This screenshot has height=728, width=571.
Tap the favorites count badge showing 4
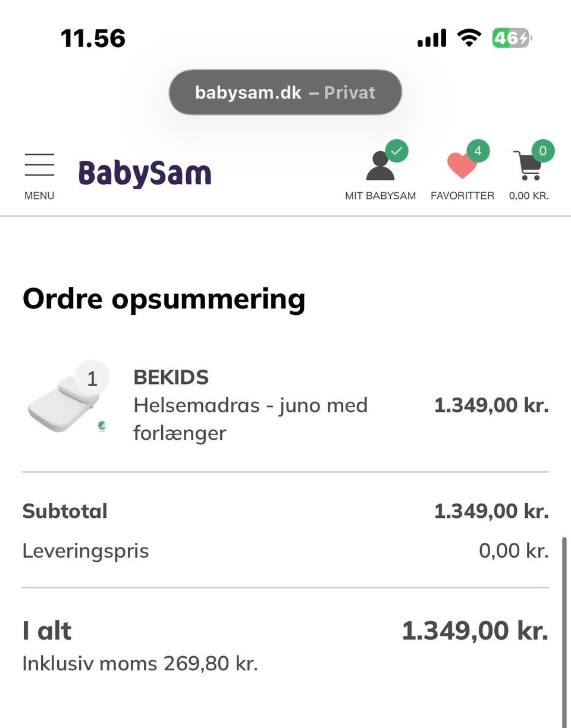click(478, 151)
